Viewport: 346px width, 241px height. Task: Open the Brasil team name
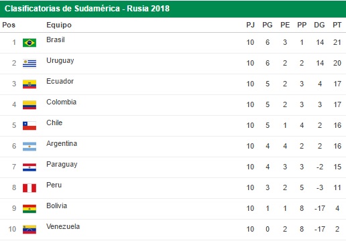point(56,39)
